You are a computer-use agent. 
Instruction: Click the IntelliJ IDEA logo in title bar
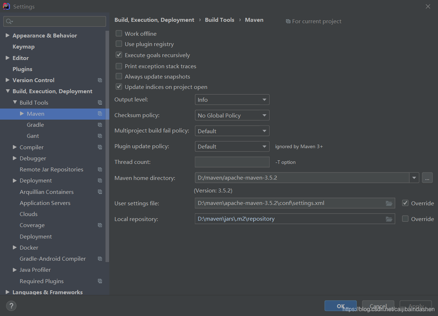tap(6, 6)
